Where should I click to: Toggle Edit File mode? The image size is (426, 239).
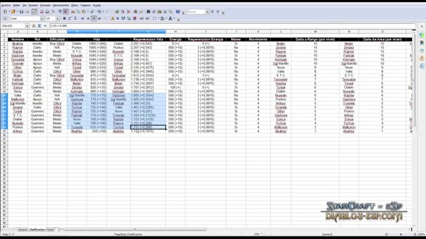pos(35,12)
